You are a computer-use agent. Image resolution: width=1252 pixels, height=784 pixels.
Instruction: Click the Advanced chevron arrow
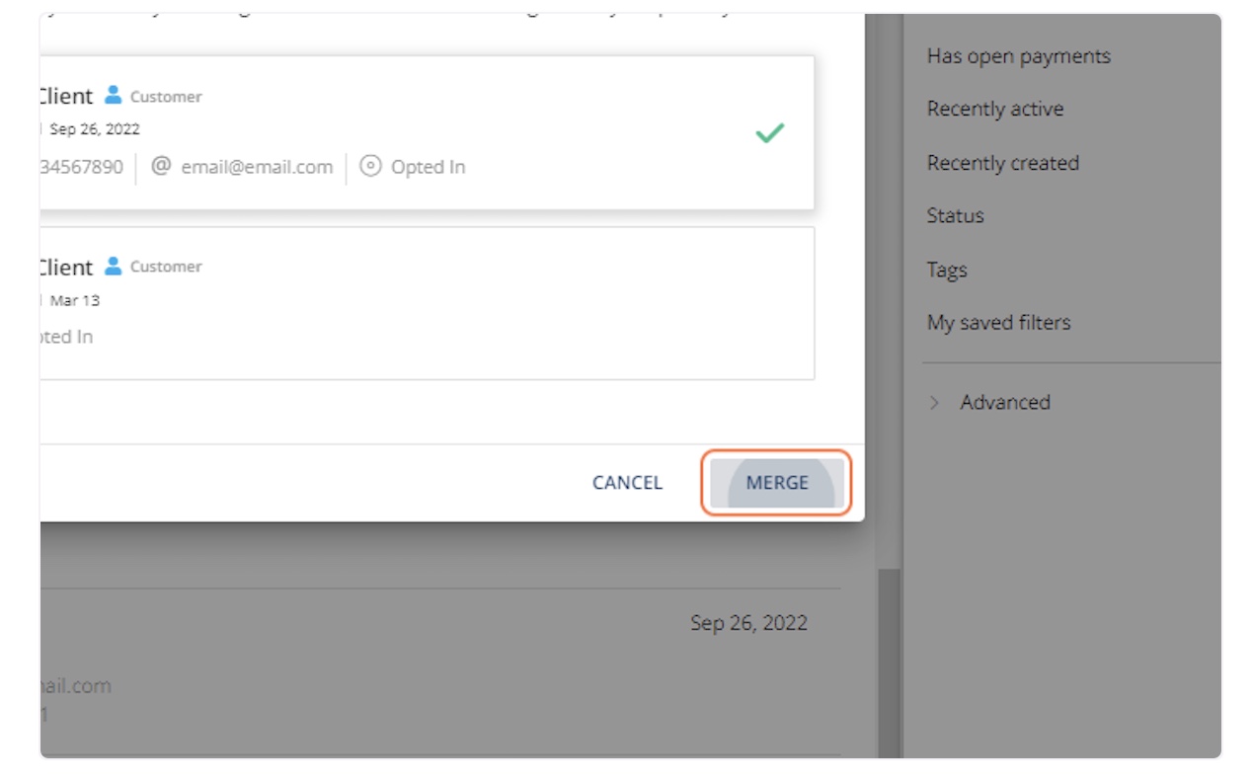(934, 402)
